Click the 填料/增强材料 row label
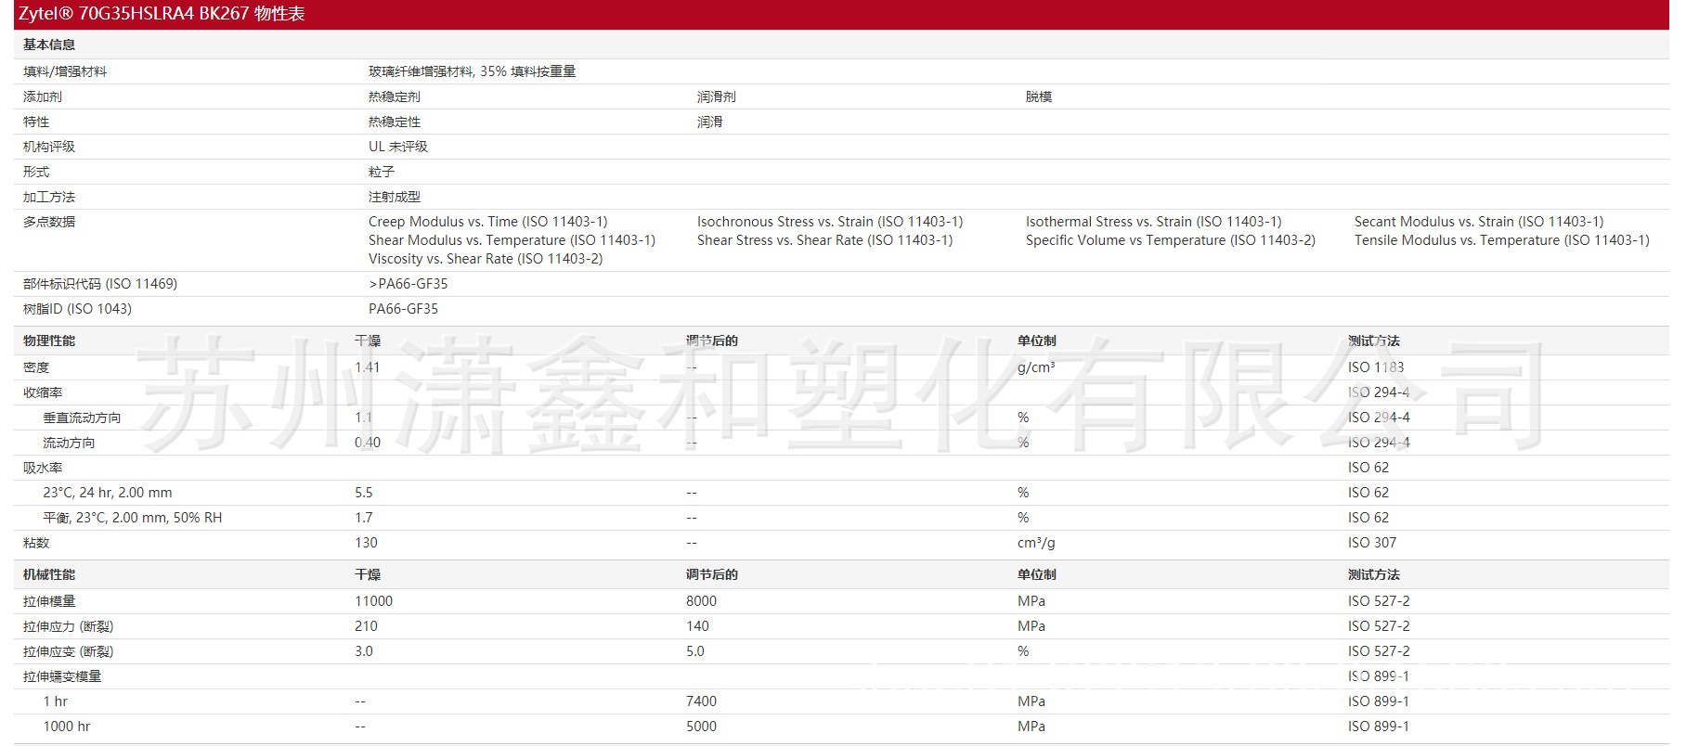Viewport: 1686px width, 746px height. pos(65,71)
